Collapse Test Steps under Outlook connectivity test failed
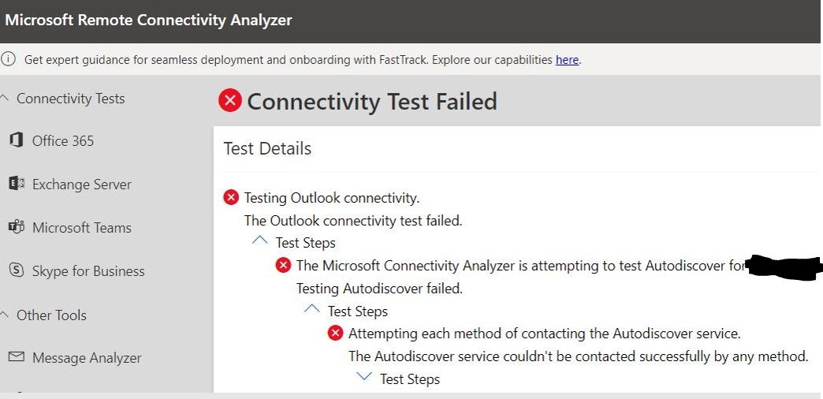823x399 pixels. coord(260,241)
